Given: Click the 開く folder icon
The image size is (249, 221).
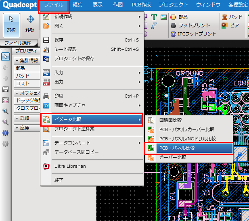Looking at the screenshot, I should click(x=46, y=26).
